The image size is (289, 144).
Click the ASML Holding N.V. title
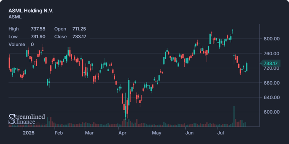[31, 11]
